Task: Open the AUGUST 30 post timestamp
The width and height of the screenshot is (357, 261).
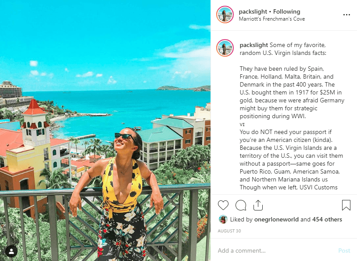Action: pos(229,231)
